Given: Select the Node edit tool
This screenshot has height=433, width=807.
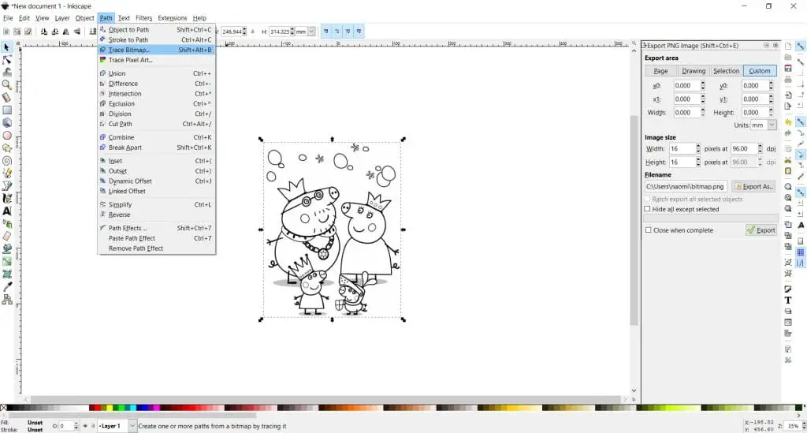Looking at the screenshot, I should pyautogui.click(x=6, y=60).
